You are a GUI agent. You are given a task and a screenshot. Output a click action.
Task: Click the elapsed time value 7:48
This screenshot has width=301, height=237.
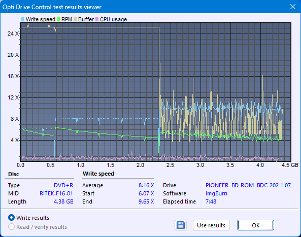(211, 201)
